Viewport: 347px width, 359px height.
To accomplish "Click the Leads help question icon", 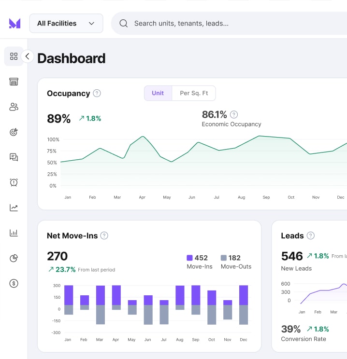I will pyautogui.click(x=311, y=235).
